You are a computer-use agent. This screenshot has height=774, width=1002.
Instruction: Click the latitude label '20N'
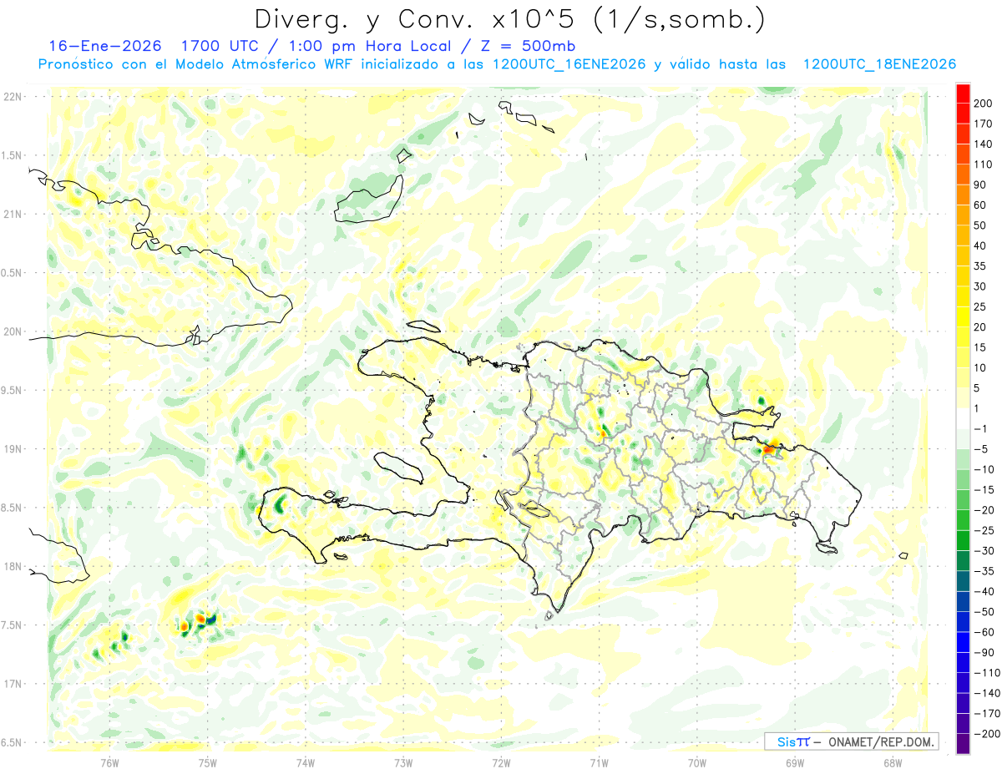pos(12,331)
